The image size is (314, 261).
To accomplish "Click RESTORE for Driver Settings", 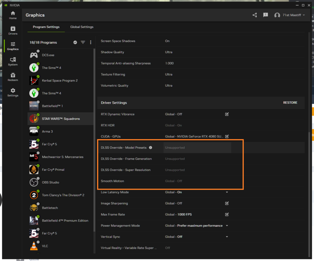I will tap(290, 102).
